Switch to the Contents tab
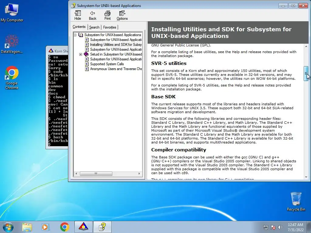 click(79, 27)
